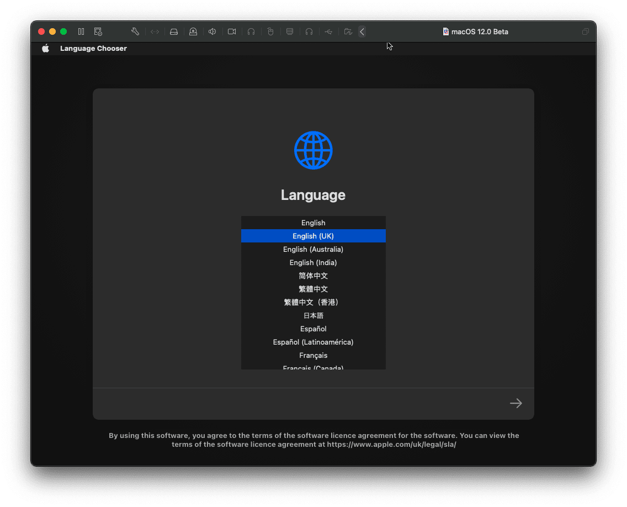Collapse the toolbar device icons with the chevron
The image size is (627, 507).
pos(362,31)
